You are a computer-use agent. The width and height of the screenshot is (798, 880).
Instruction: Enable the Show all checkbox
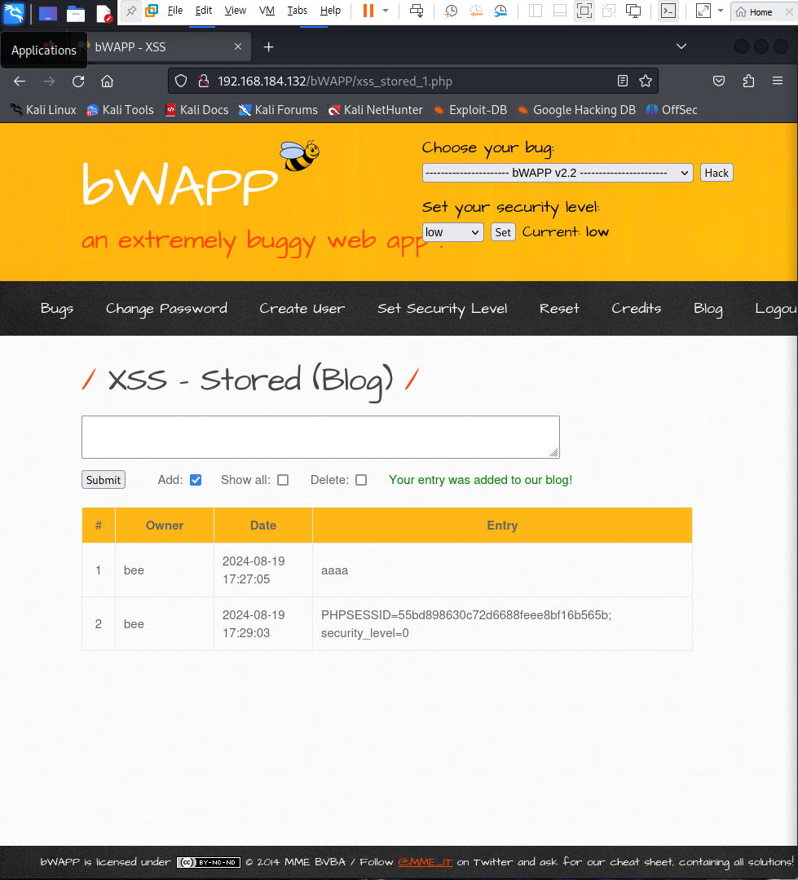tap(283, 480)
